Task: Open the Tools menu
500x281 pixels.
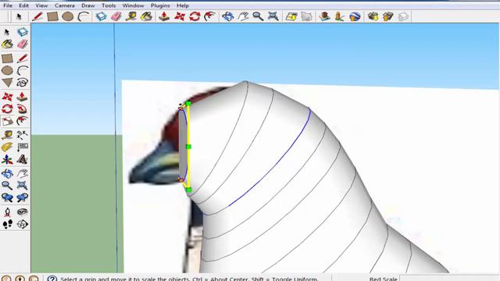Action: pos(109,5)
